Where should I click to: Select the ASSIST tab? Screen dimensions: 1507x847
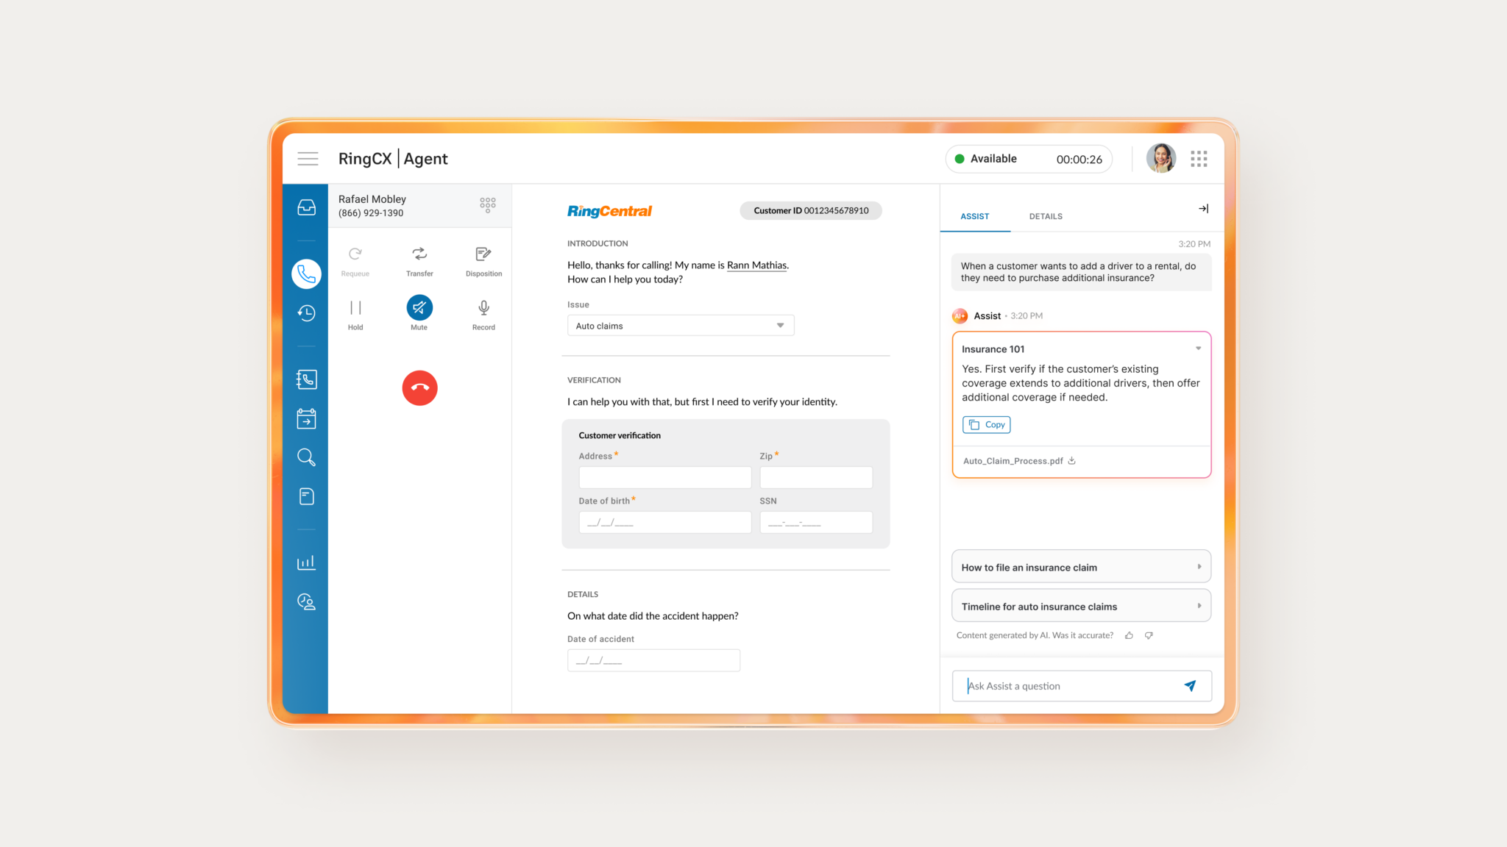[x=974, y=216]
